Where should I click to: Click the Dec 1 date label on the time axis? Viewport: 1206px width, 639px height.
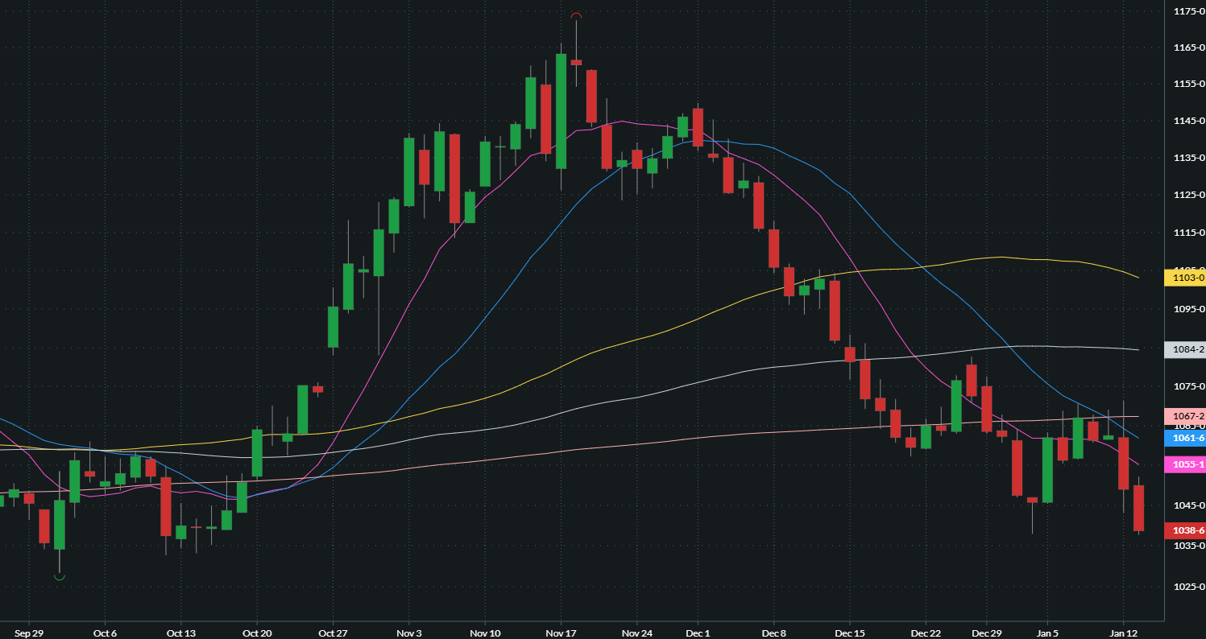(x=697, y=633)
